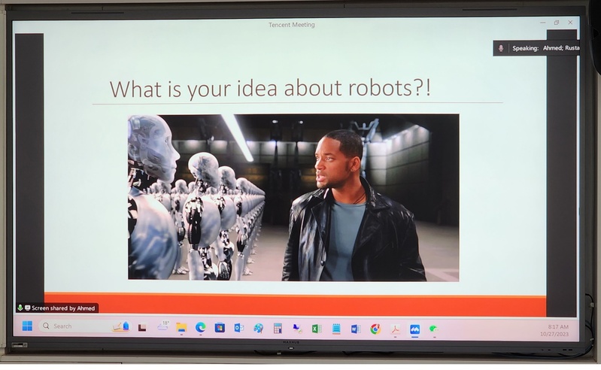Open Outlook from the taskbar
This screenshot has height=370, width=601.
238,329
